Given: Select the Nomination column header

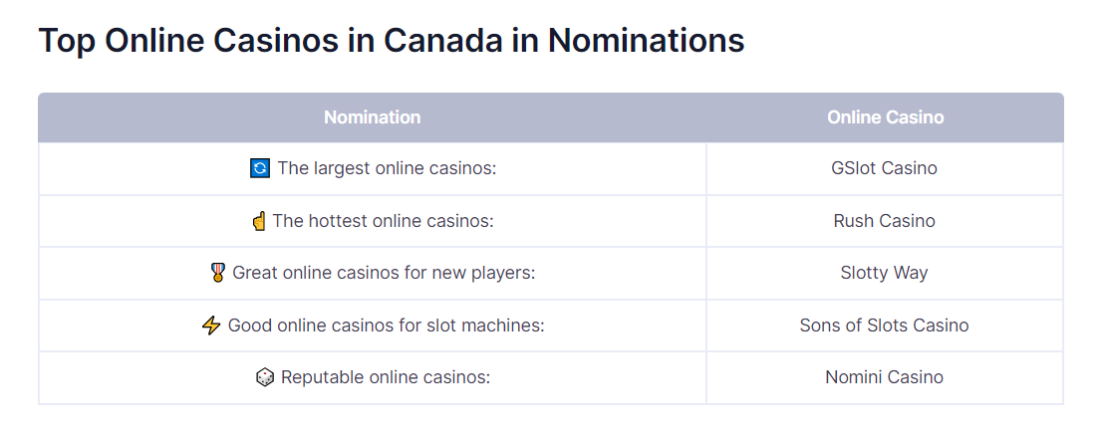Looking at the screenshot, I should coord(372,117).
